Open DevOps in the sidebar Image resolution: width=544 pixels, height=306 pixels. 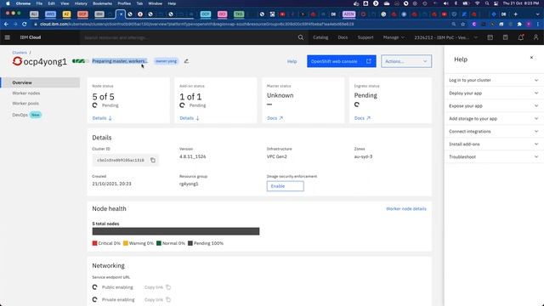20,115
